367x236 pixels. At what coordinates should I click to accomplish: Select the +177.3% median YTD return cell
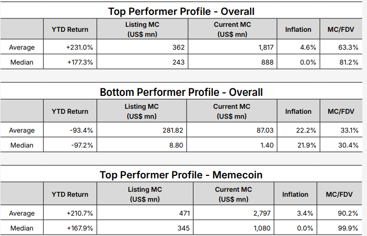tap(80, 62)
